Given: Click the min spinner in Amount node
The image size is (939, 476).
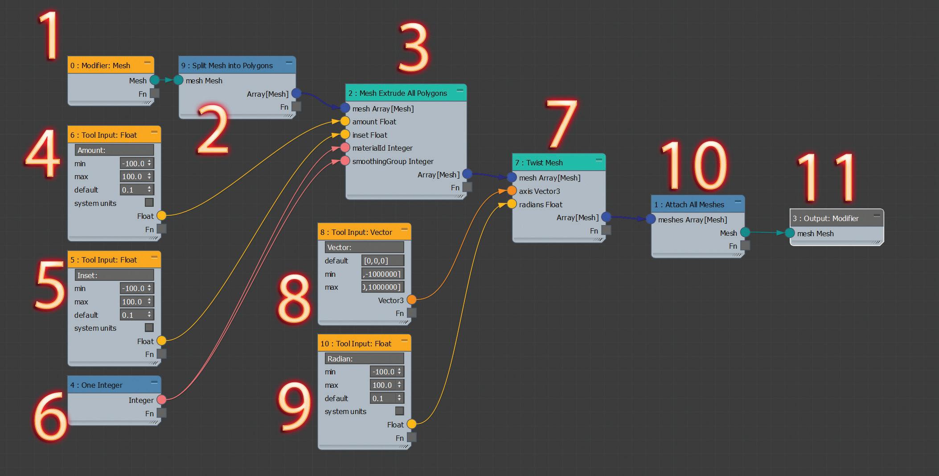Looking at the screenshot, I should pyautogui.click(x=137, y=163).
